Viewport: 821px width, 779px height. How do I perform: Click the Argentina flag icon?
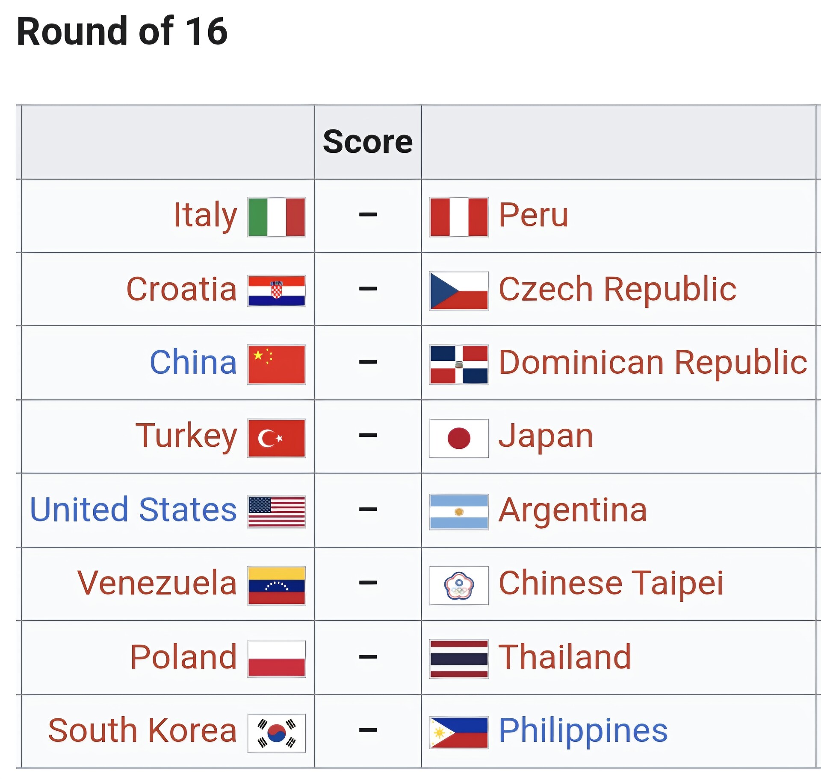pos(459,512)
